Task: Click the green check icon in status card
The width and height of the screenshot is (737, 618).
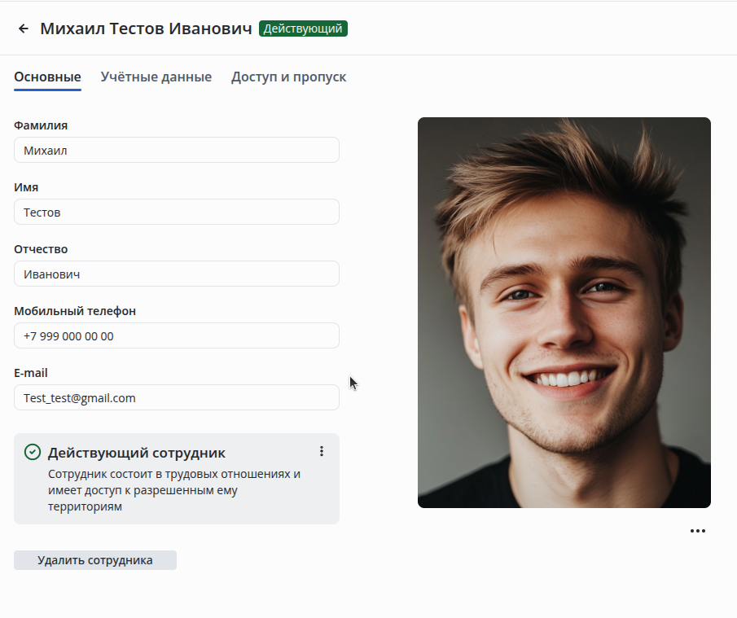Action: click(33, 452)
